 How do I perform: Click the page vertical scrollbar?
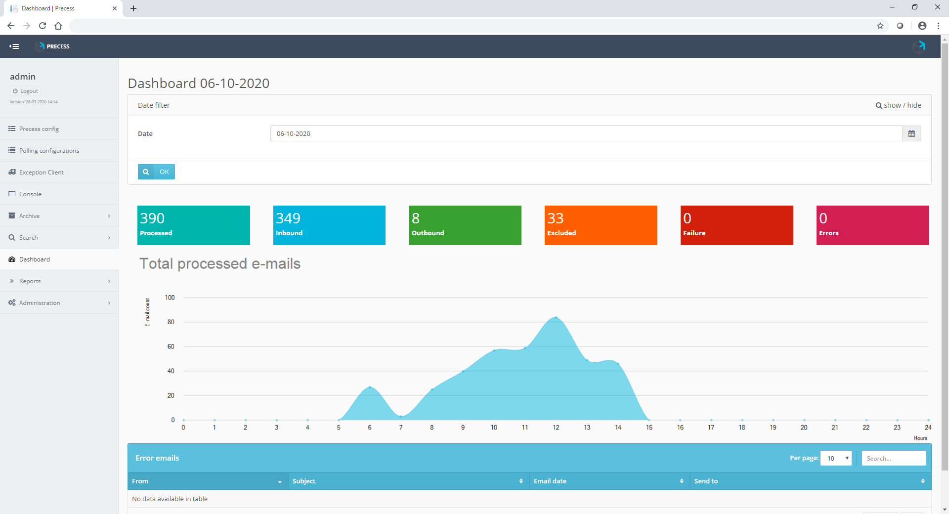pos(945,257)
